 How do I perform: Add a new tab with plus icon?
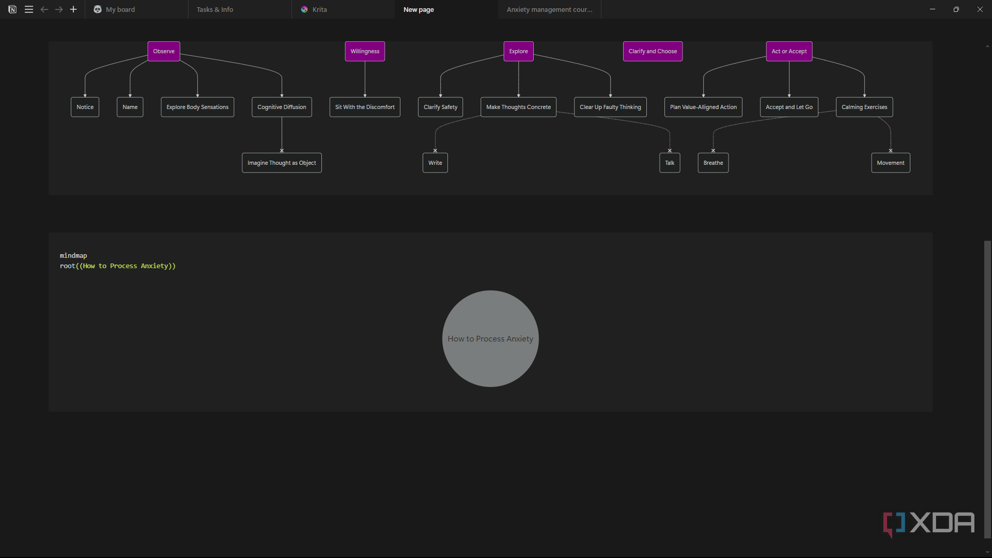(x=73, y=9)
